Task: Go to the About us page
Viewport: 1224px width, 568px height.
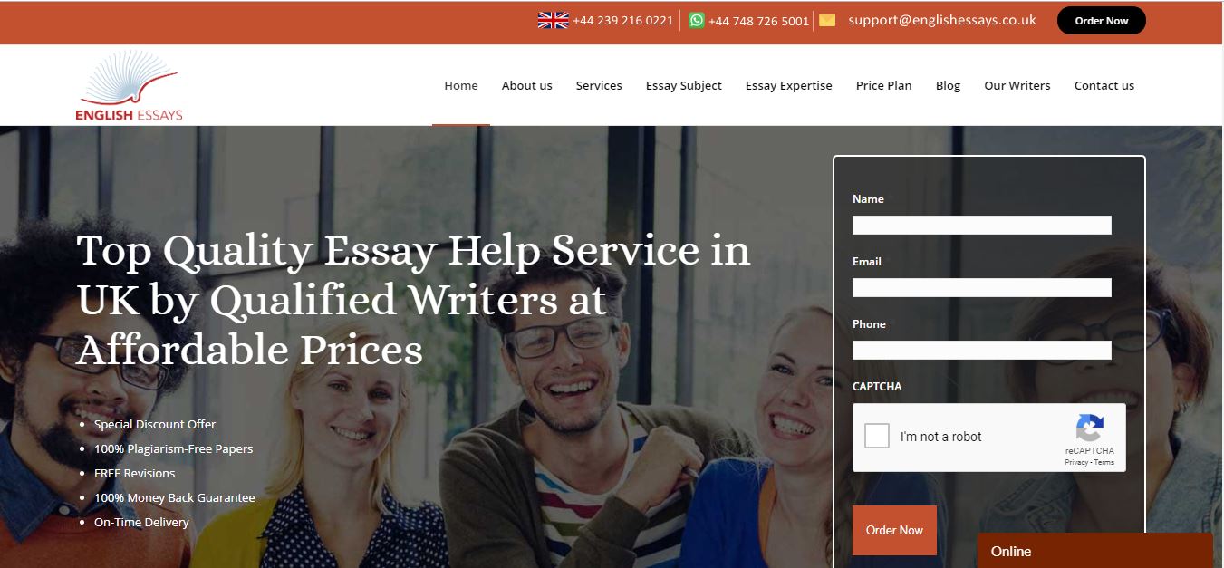Action: [x=526, y=85]
